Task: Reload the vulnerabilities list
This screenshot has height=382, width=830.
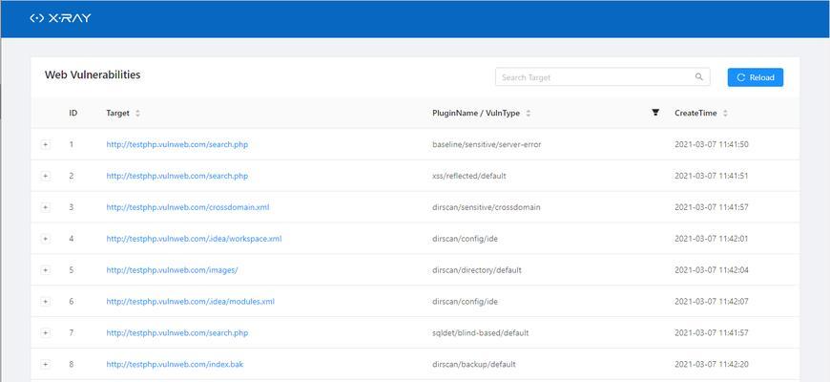Action: click(756, 77)
